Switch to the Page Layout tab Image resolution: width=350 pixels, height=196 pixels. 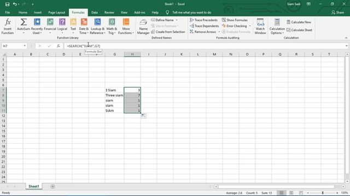tap(57, 13)
